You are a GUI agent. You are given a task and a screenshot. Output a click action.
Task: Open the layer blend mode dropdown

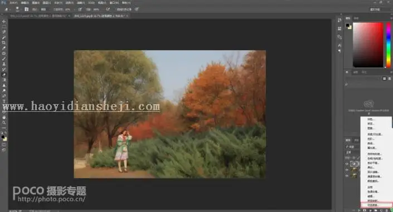coord(352,152)
